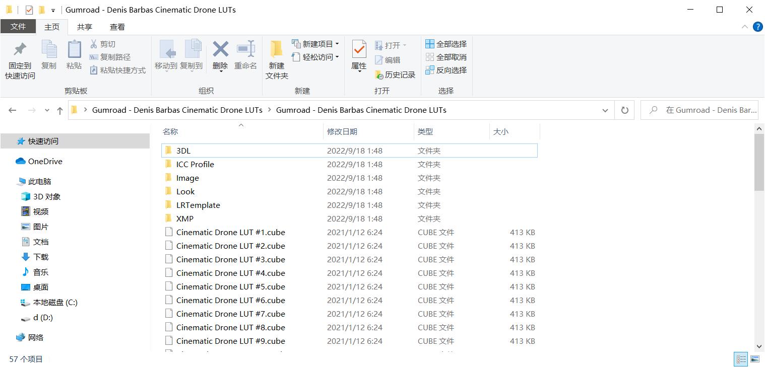Click the refresh button by the address bar
Image resolution: width=765 pixels, height=367 pixels.
[625, 110]
